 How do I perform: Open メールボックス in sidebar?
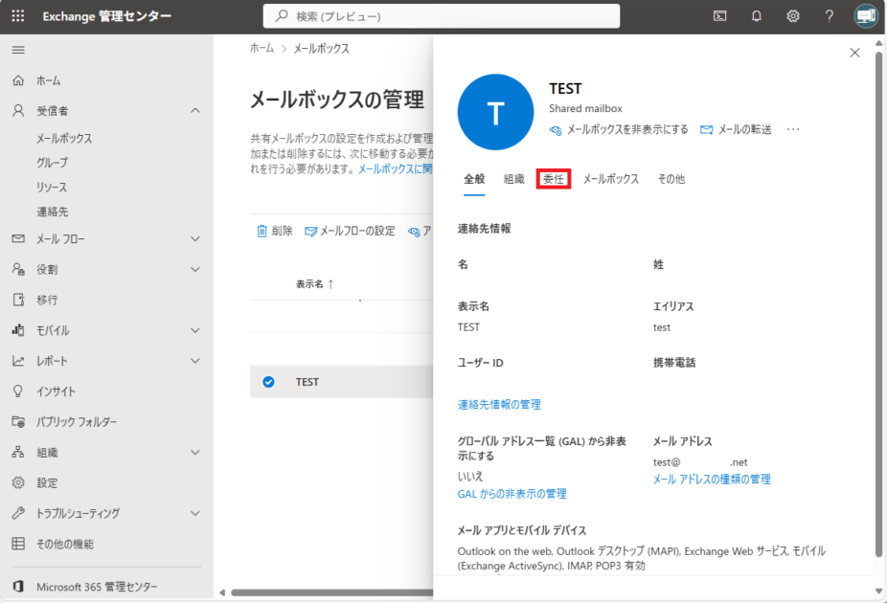64,139
